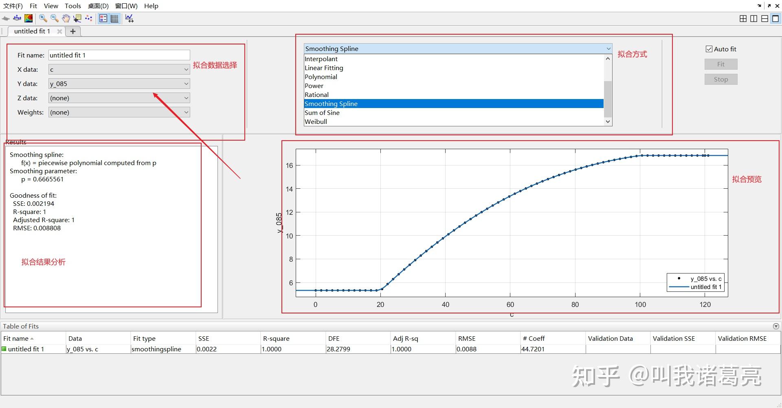Open the Tools menu
The height and width of the screenshot is (408, 782).
coord(72,6)
